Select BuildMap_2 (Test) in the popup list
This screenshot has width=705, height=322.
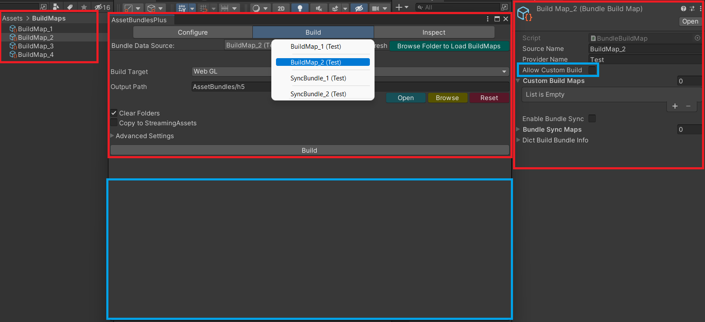(x=323, y=62)
